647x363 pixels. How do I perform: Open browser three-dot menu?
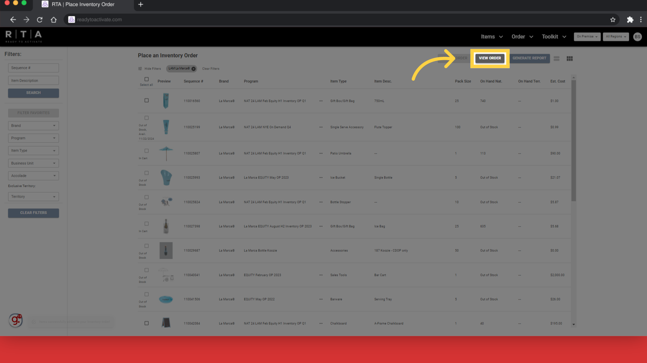click(641, 19)
